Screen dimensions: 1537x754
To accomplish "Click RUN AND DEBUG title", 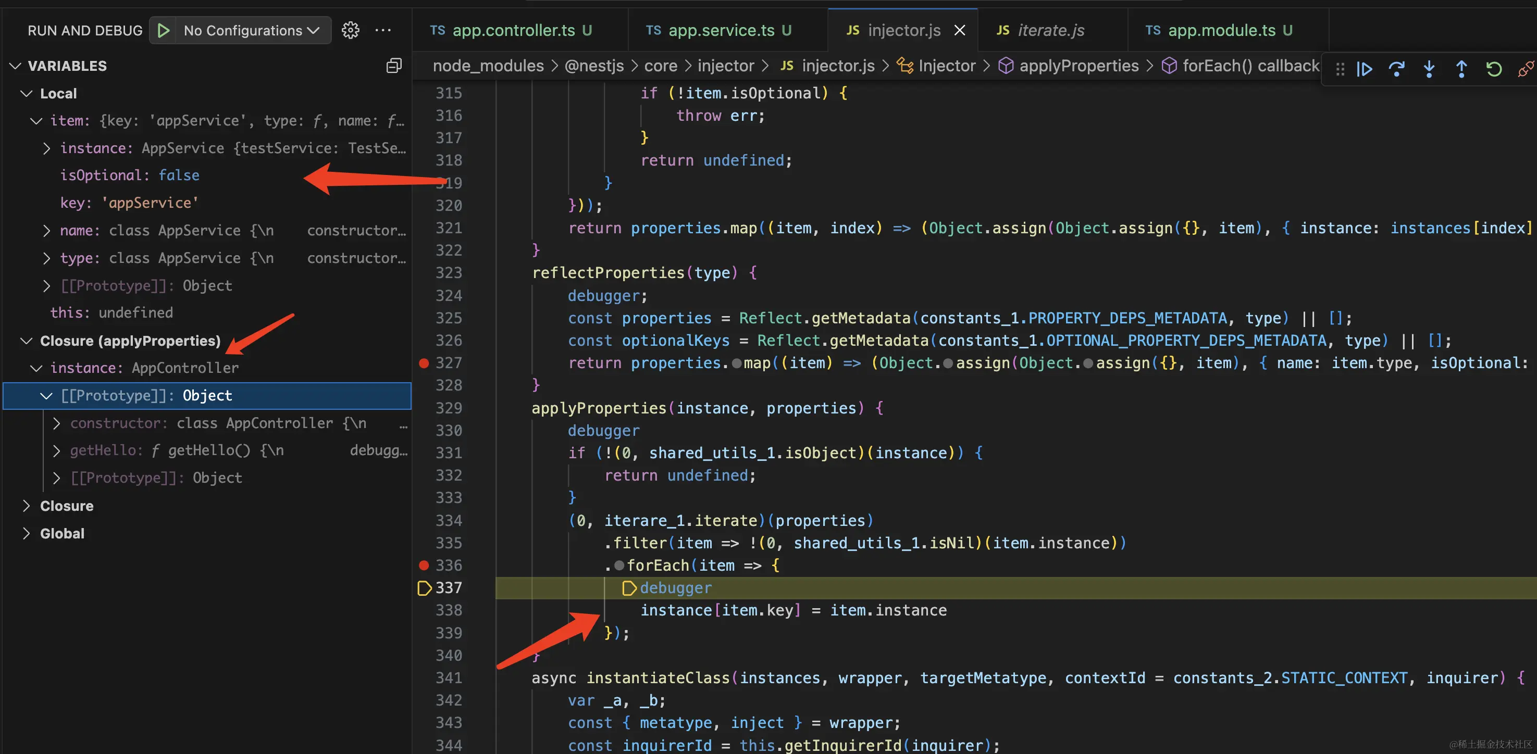I will [85, 30].
